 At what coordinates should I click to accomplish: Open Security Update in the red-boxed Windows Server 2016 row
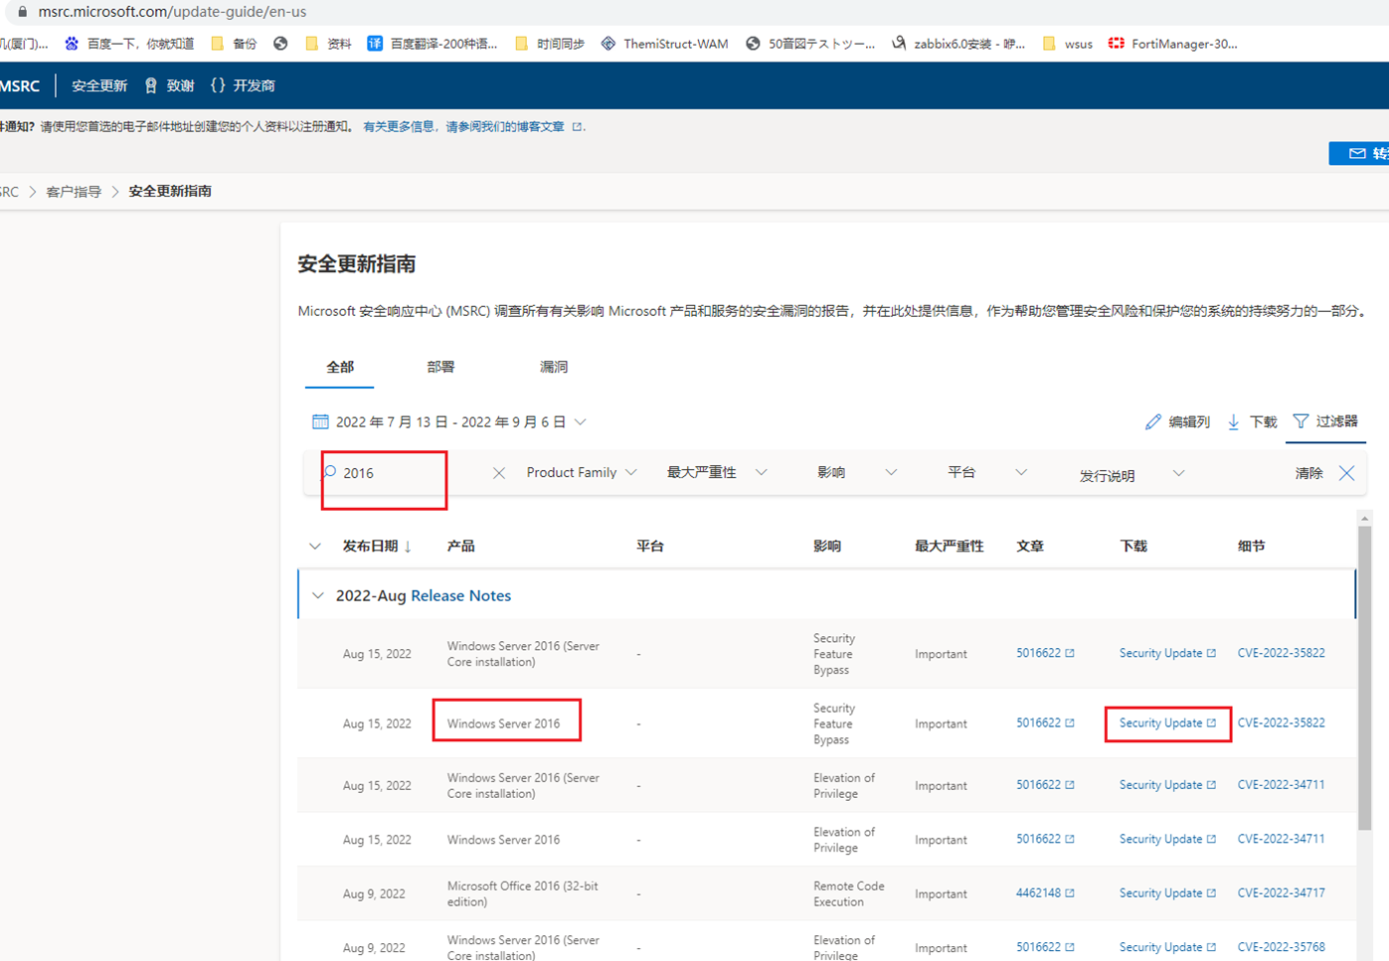(1167, 722)
